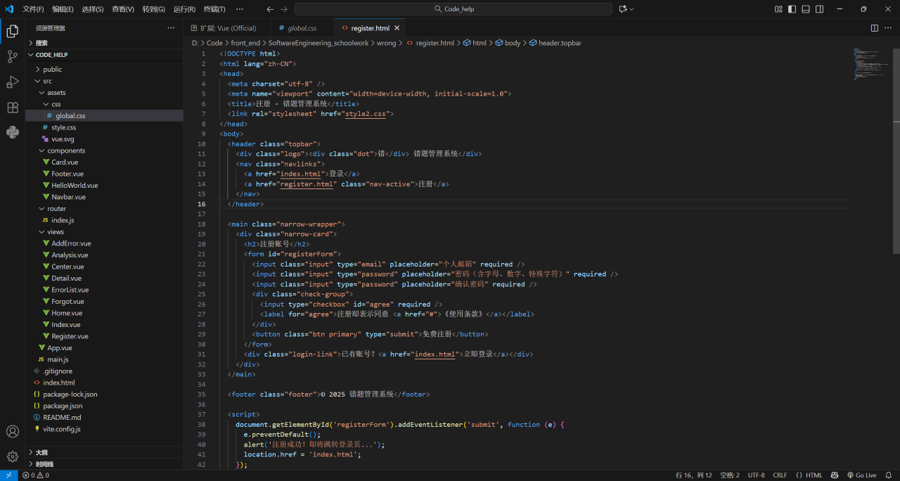Open the Run and Debug view

[x=13, y=82]
